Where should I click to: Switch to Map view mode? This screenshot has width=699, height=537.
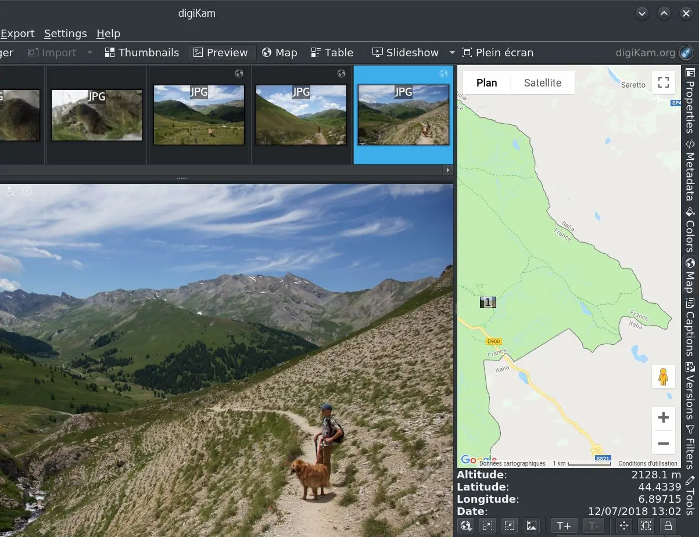(x=279, y=52)
